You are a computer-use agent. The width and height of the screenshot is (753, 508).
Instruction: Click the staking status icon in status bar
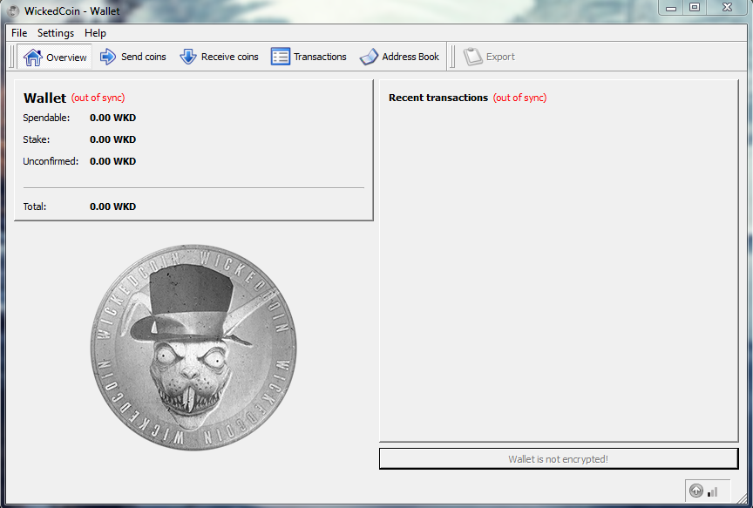click(x=695, y=491)
